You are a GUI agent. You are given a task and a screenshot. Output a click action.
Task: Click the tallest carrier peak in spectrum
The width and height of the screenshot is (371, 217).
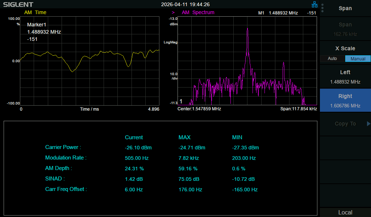pyautogui.click(x=247, y=29)
